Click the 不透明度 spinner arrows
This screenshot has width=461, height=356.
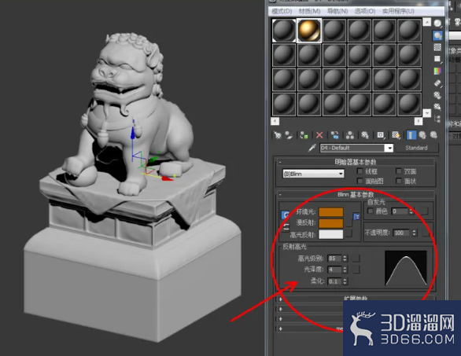(415, 233)
